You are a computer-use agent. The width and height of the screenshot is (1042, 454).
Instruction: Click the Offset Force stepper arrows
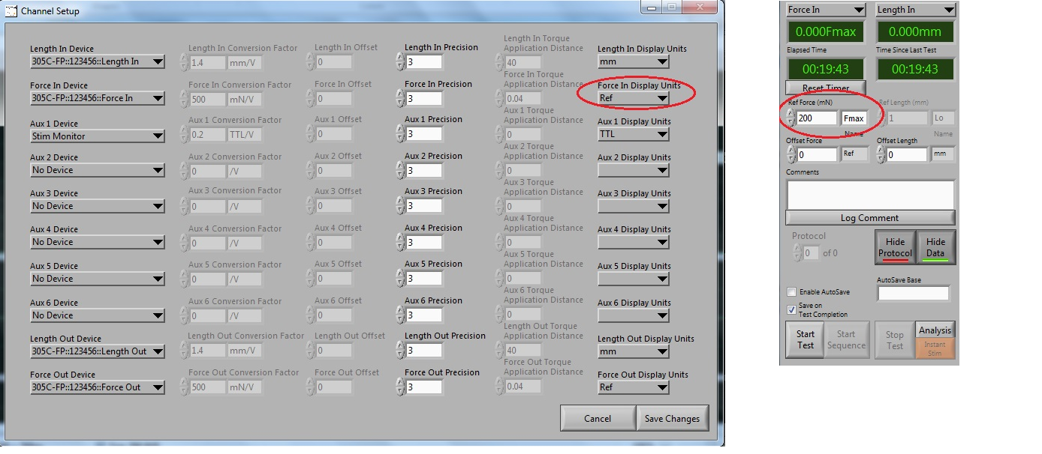tap(791, 154)
